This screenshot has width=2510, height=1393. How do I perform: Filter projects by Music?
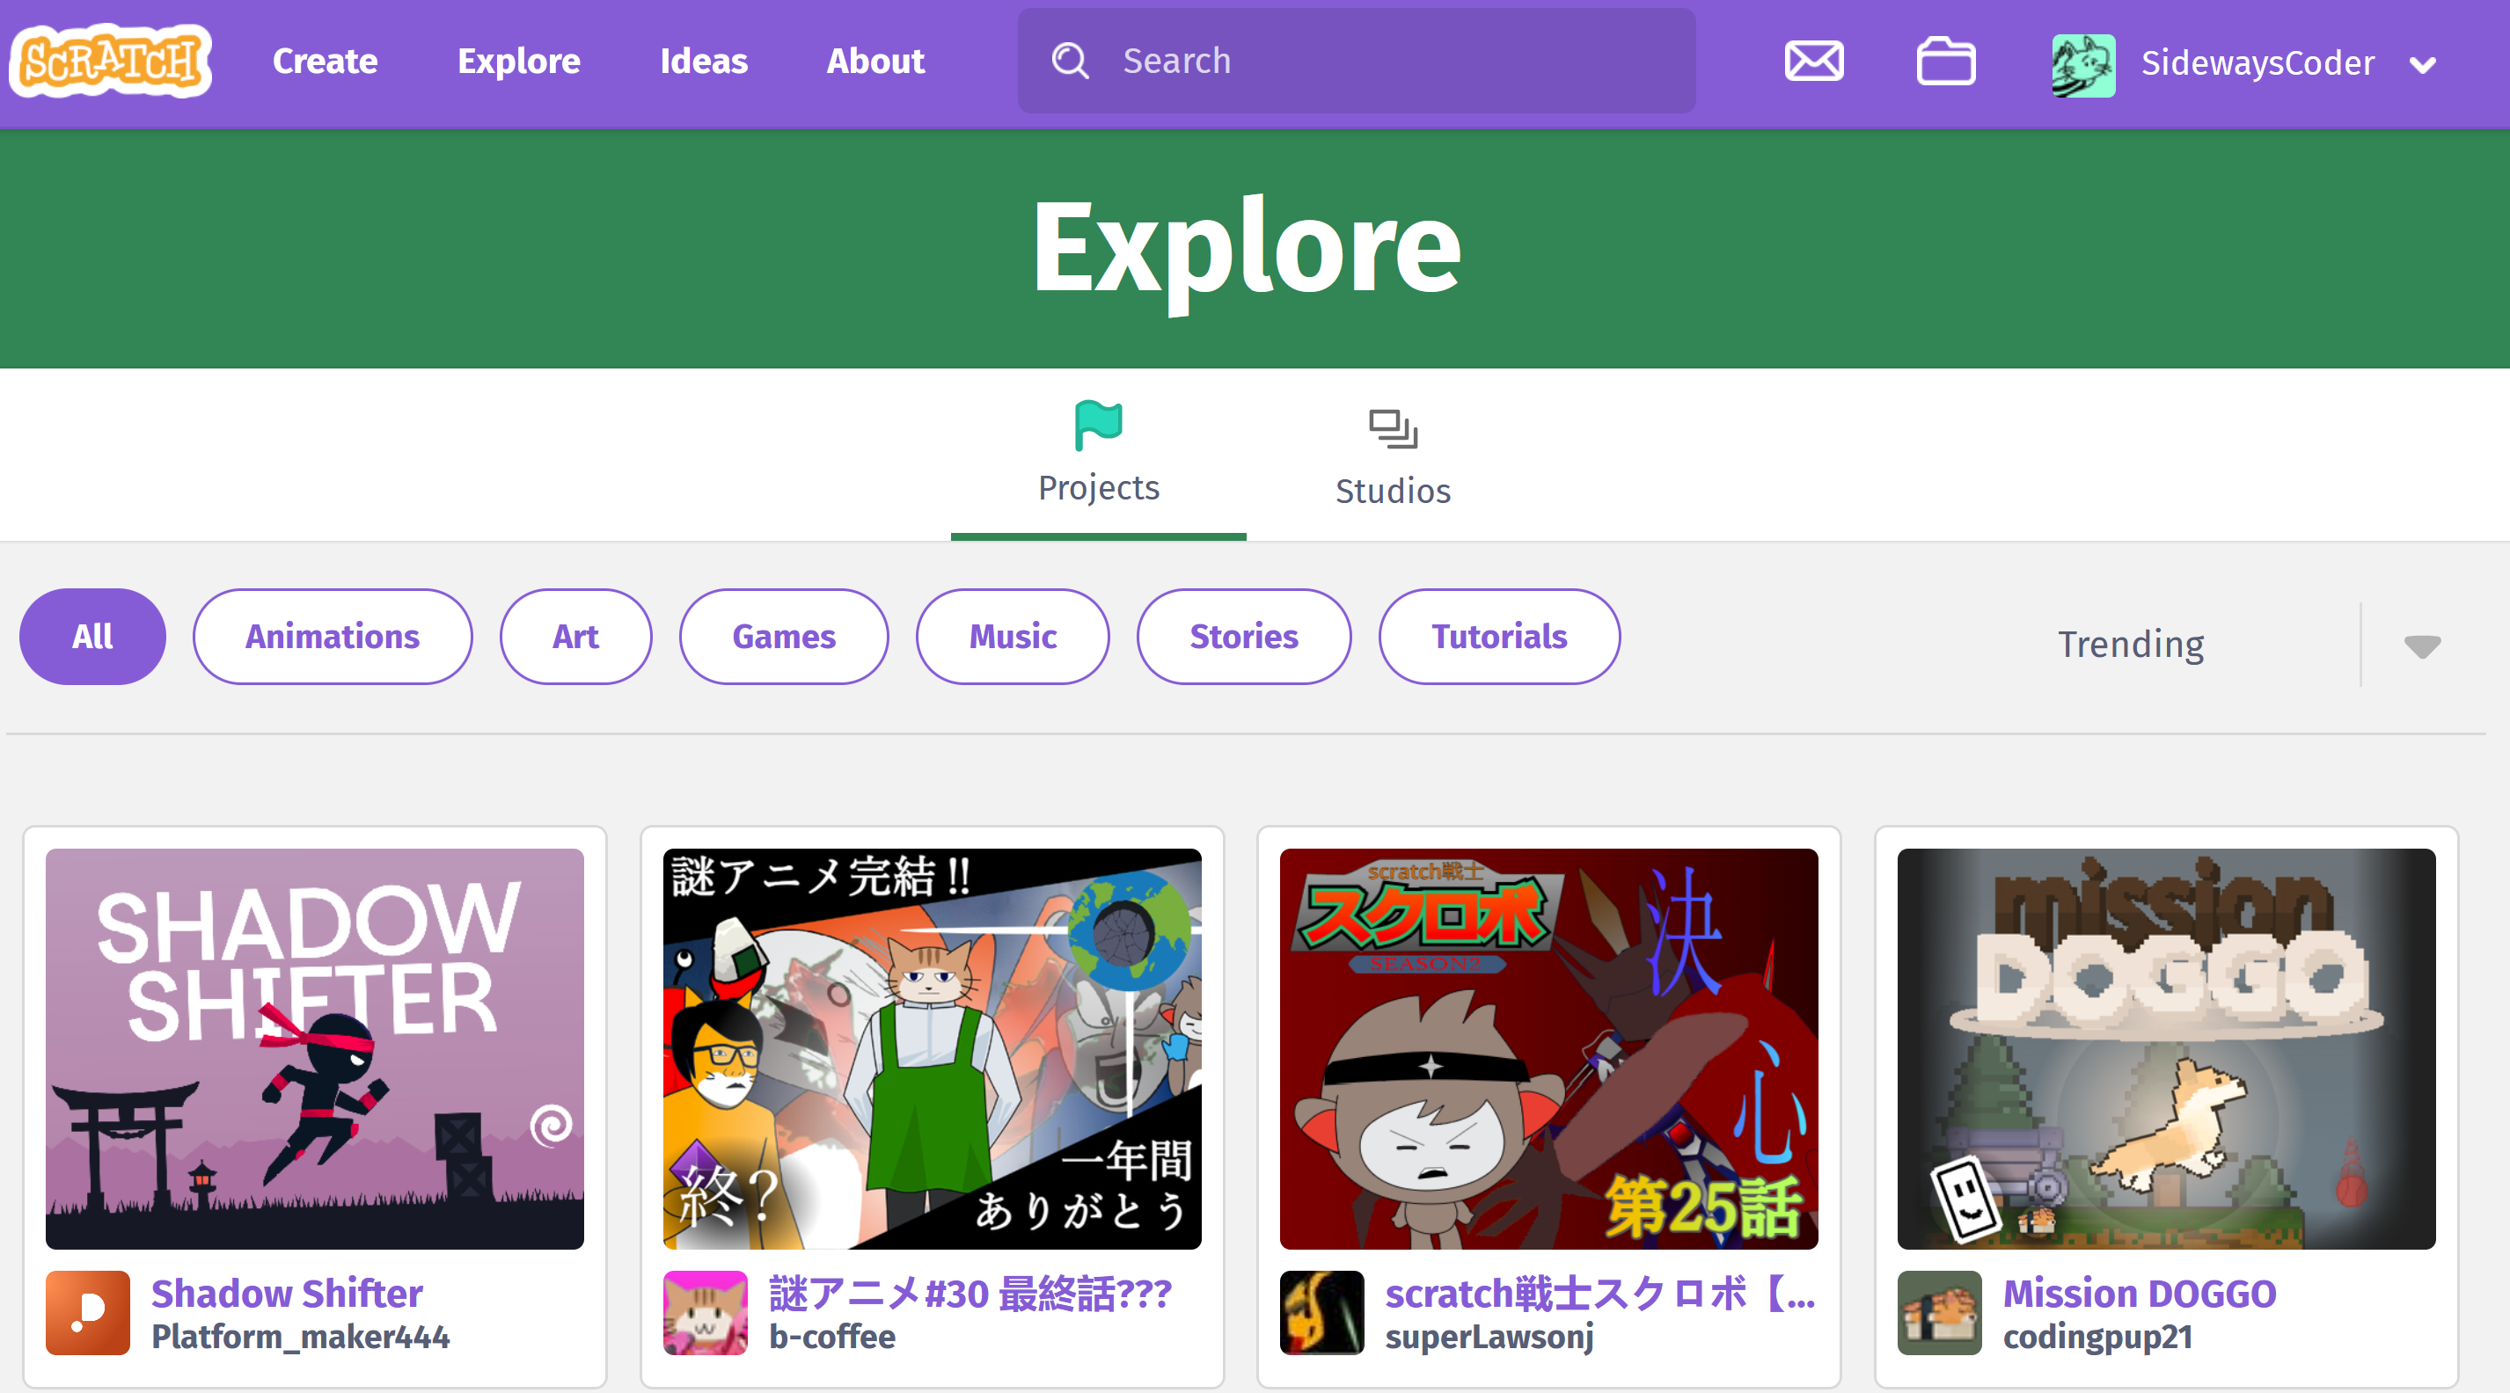pyautogui.click(x=1013, y=636)
